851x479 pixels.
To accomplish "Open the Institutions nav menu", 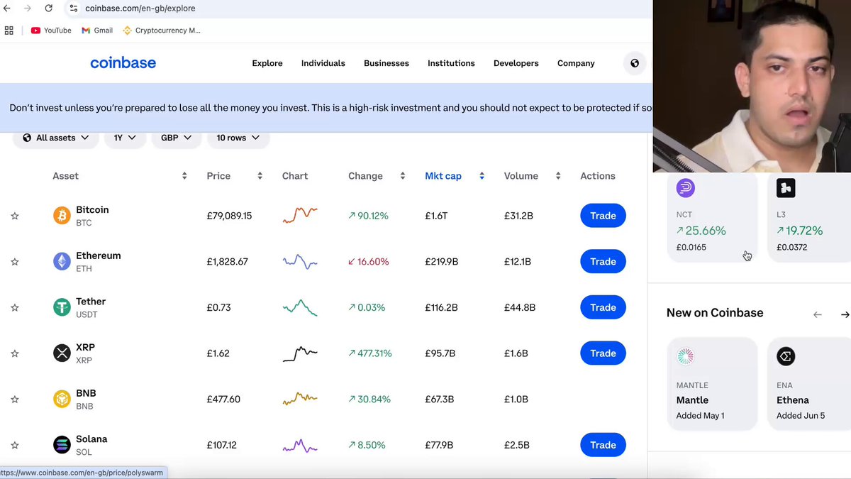I will pos(451,63).
